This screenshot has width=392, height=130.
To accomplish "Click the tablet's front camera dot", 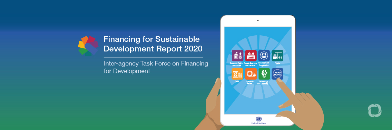I will [x=258, y=21].
